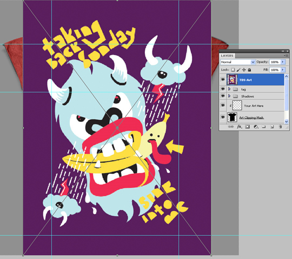Delete layer using the trash icon

280,127
